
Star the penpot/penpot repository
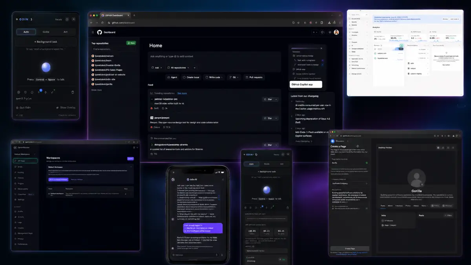tap(268, 118)
